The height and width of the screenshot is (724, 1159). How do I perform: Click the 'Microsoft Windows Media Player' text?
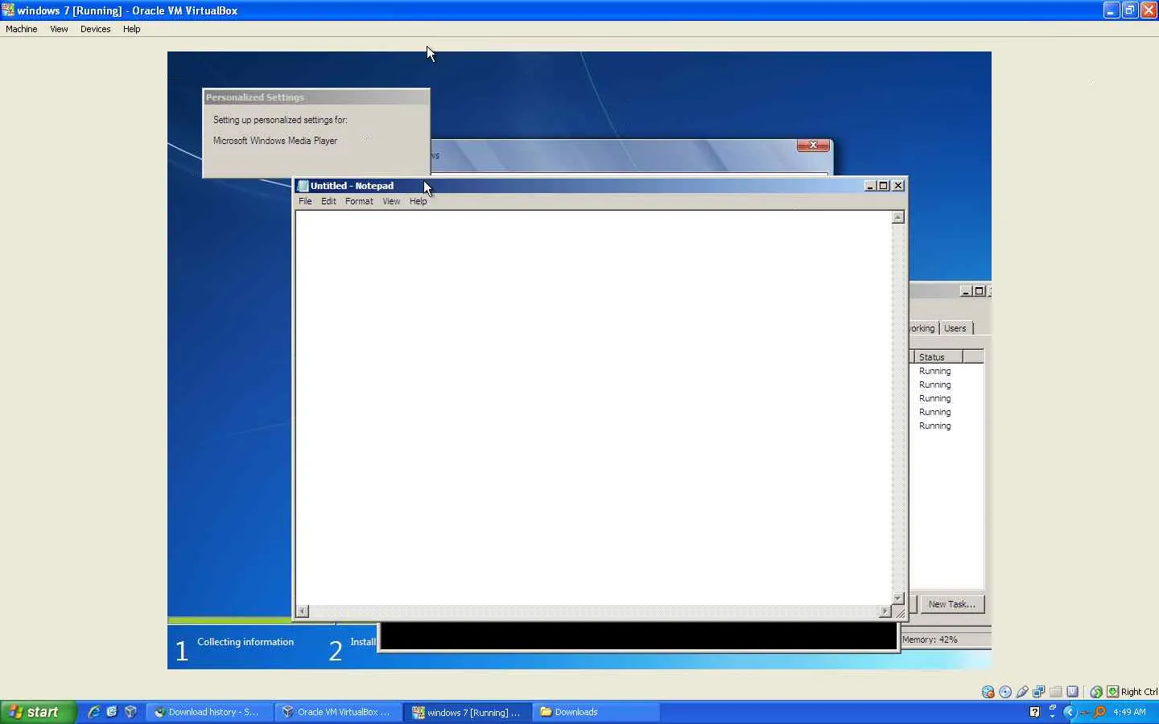275,141
